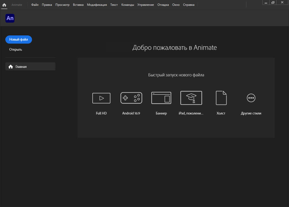Screen dimensions: 289x207
Task: Open Другие стили three-dot icon
Action: [251, 98]
